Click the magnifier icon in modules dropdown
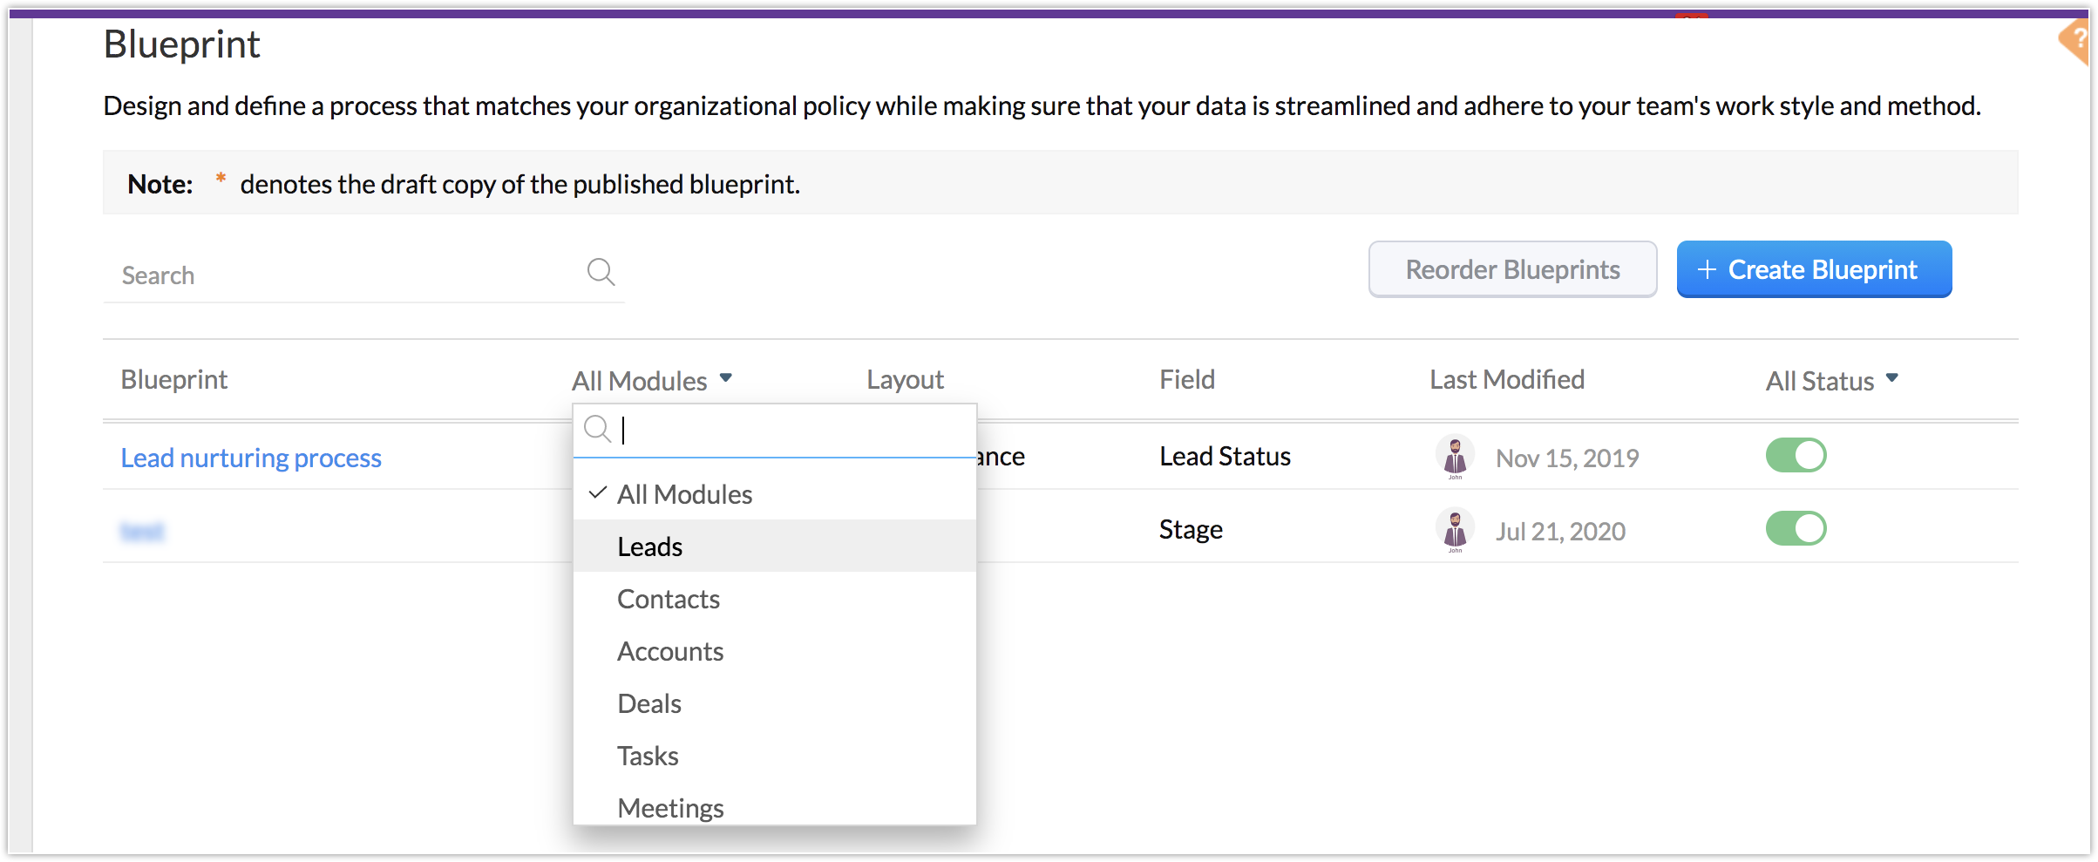Viewport: 2098px width, 862px height. pyautogui.click(x=597, y=429)
